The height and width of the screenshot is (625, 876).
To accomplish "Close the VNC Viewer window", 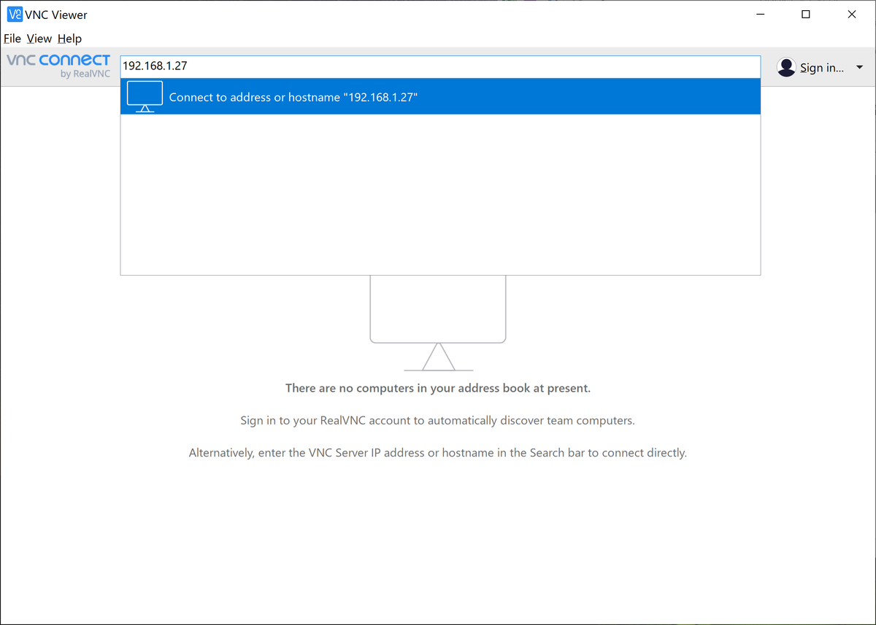I will point(851,15).
